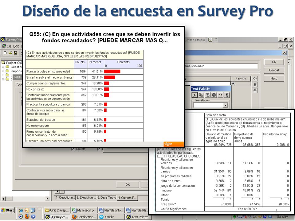The image size is (295, 221).
Task: Switch to SurveyPr... taskbar button
Action: coord(57,217)
